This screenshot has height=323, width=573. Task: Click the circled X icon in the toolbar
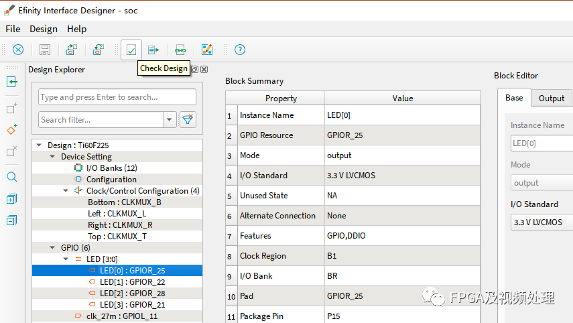click(18, 50)
